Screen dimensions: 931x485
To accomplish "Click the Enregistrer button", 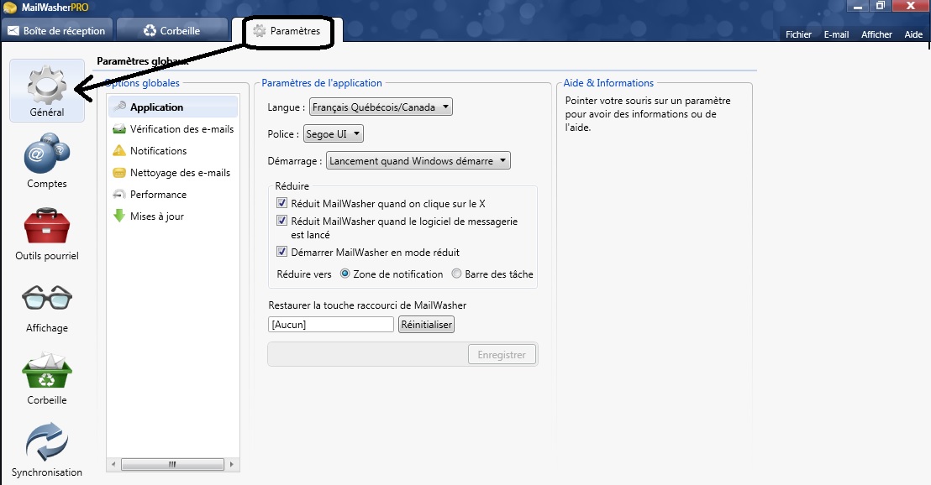I will point(502,355).
